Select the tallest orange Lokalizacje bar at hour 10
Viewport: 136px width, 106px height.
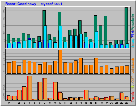[x=60, y=62]
